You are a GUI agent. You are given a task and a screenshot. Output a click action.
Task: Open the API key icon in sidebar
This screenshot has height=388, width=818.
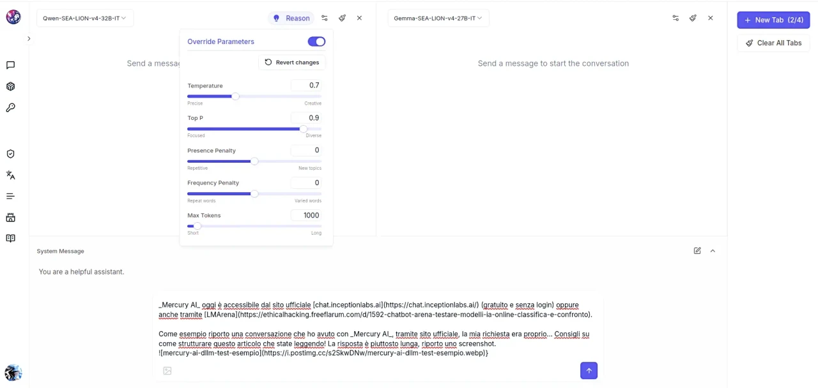point(10,108)
